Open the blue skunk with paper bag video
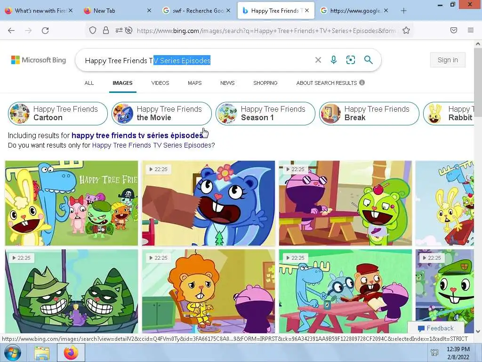The width and height of the screenshot is (482, 362). [x=209, y=203]
